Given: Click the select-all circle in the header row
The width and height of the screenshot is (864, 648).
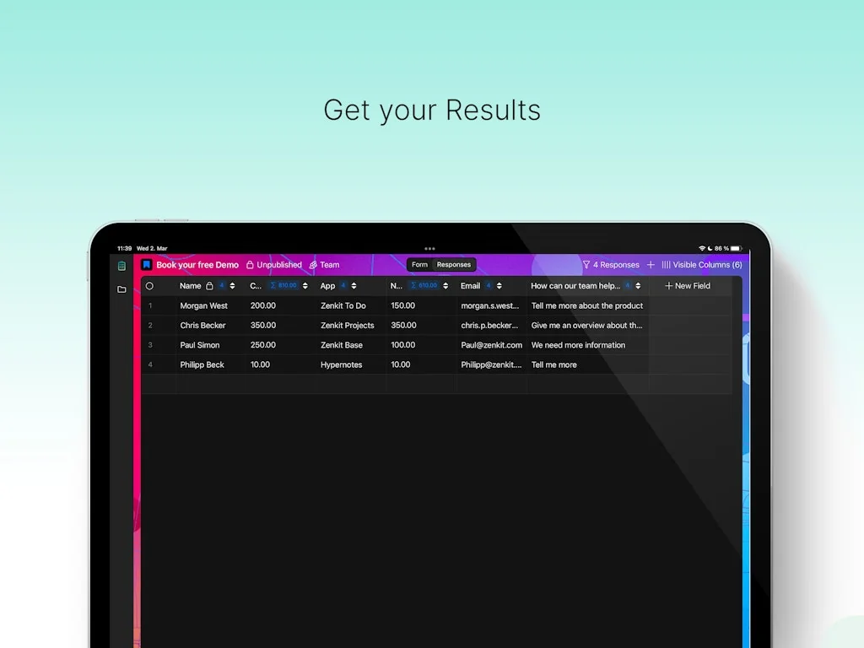Looking at the screenshot, I should click(x=150, y=286).
